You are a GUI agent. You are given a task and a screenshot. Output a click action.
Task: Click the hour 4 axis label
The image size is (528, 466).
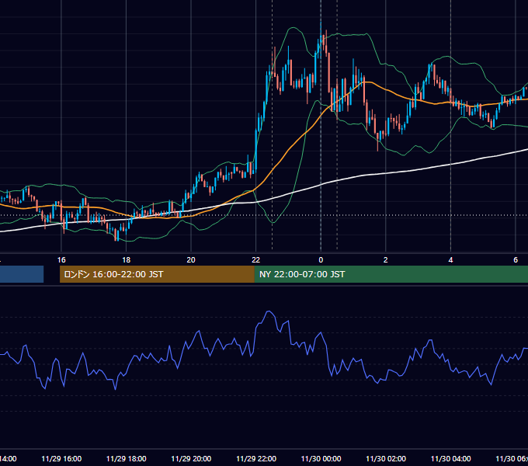(450, 260)
